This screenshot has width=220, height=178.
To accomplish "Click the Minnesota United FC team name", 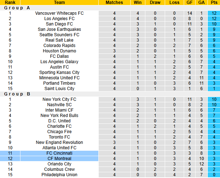I will click(59, 78).
